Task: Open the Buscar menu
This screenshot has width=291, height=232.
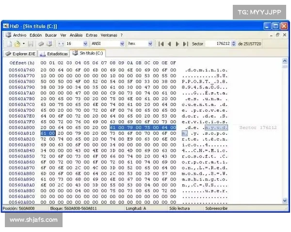Action: tap(51, 35)
